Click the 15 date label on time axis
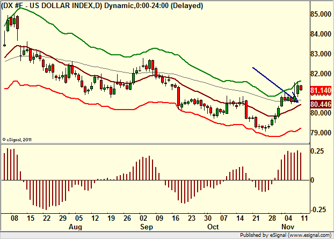The image size is (334, 239). click(x=31, y=219)
